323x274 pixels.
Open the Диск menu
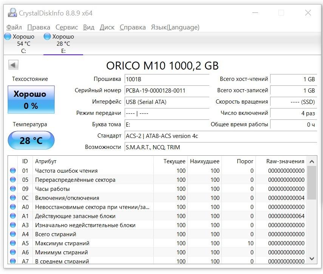tap(107, 27)
